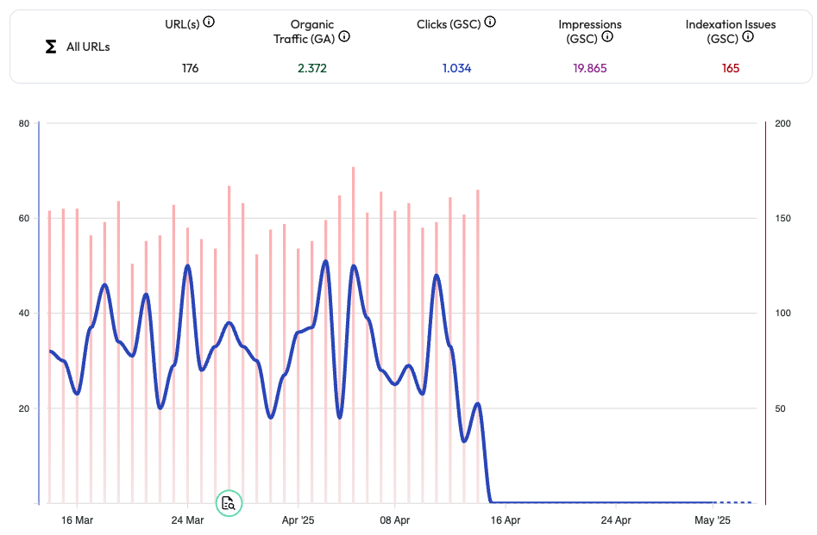Click the Indexation Issues (GSC) info icon
Image resolution: width=817 pixels, height=535 pixels.
pos(744,38)
